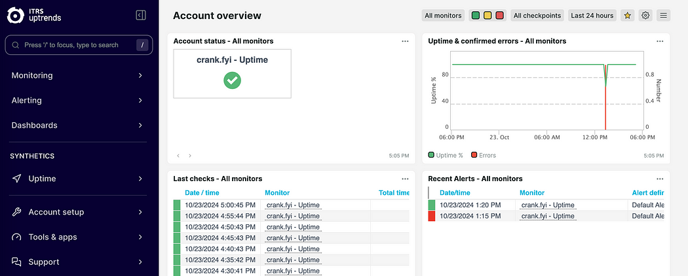Sort Recent Alerts by Date/time
This screenshot has width=688, height=276.
click(455, 193)
